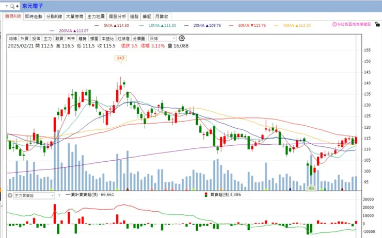Toggle the 投信 overlay button
Screen dimensions: 382x238
click(36, 39)
